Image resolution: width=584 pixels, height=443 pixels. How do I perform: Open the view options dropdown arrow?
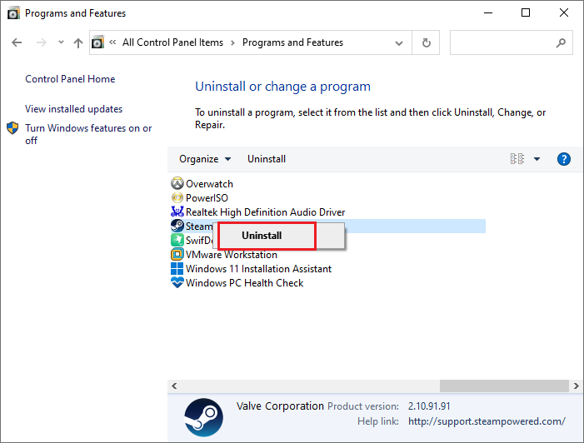(537, 159)
